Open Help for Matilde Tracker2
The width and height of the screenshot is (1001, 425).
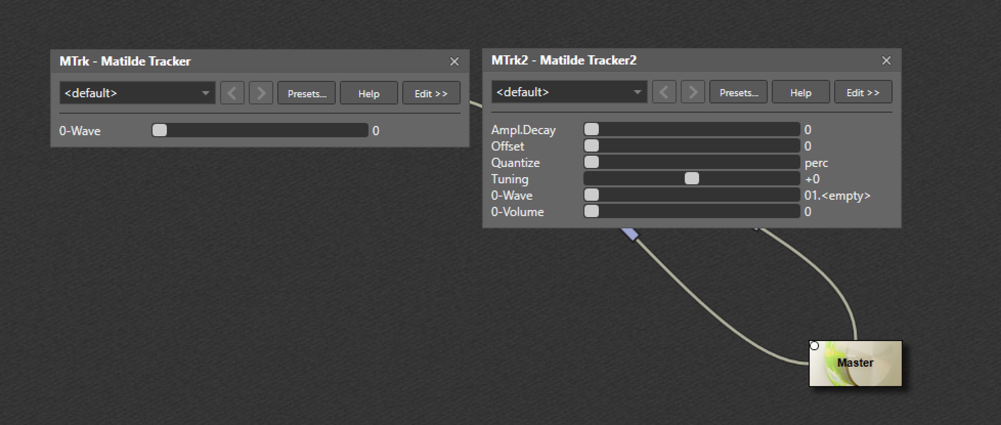(x=800, y=92)
